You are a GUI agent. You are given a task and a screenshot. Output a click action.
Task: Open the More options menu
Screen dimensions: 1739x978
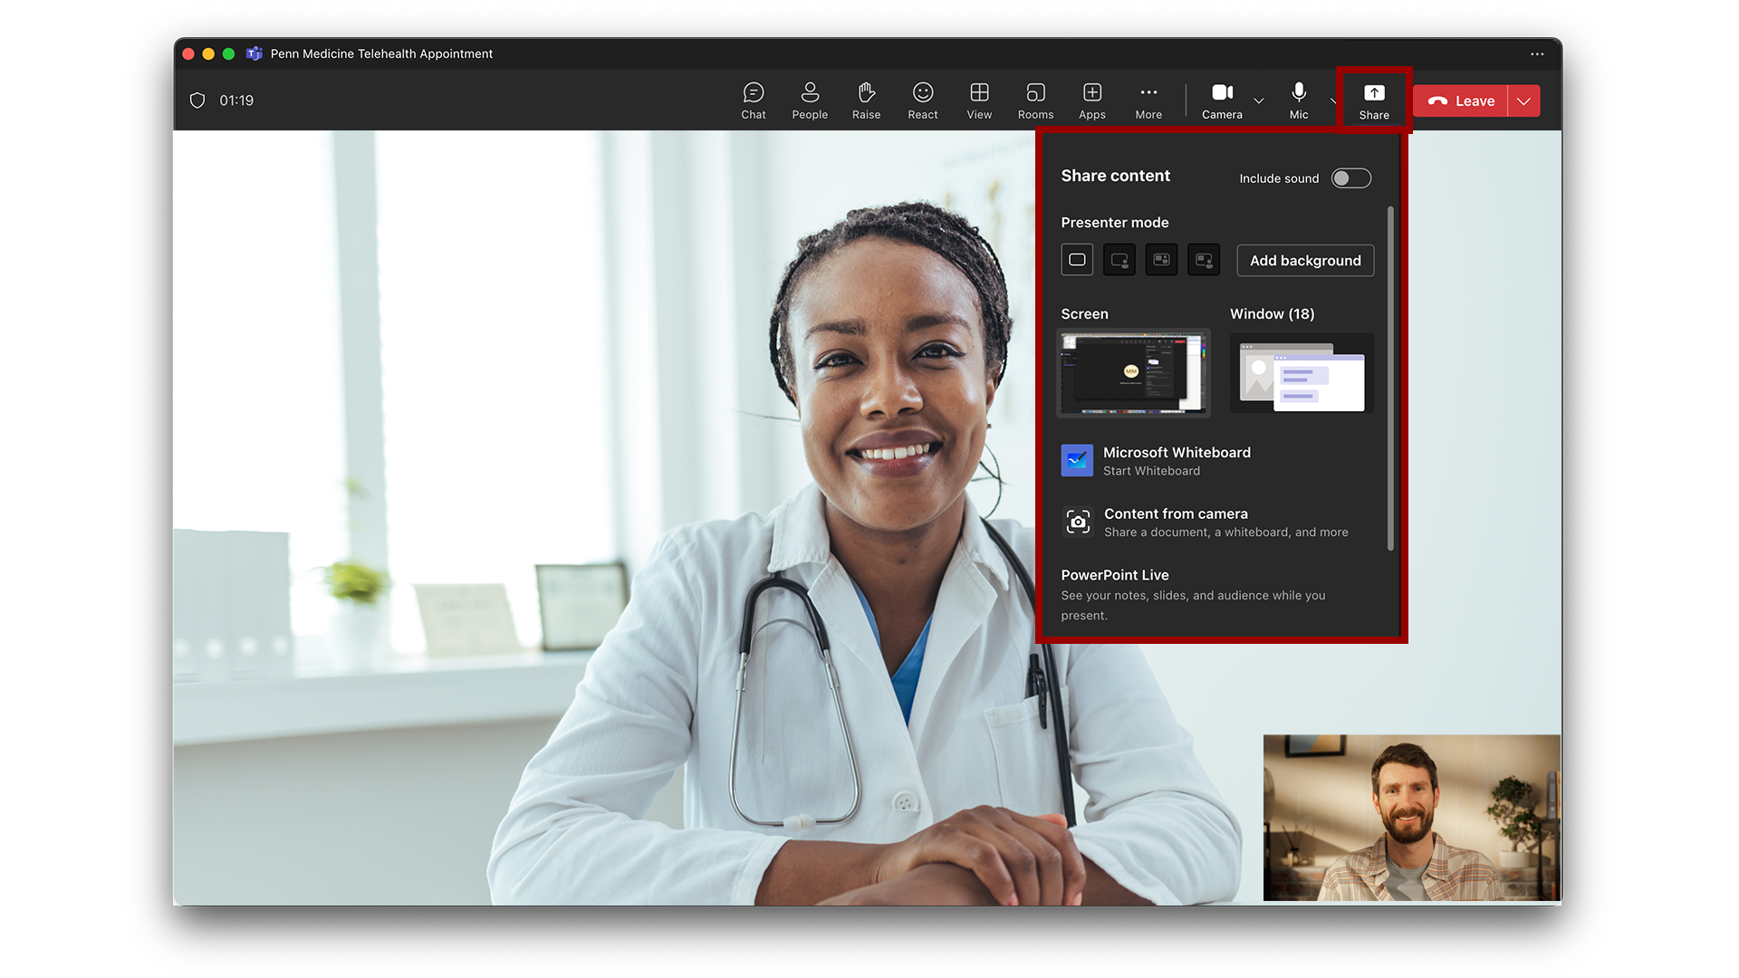pyautogui.click(x=1148, y=100)
